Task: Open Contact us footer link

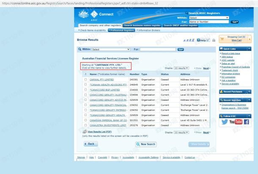Action: pos(189,157)
